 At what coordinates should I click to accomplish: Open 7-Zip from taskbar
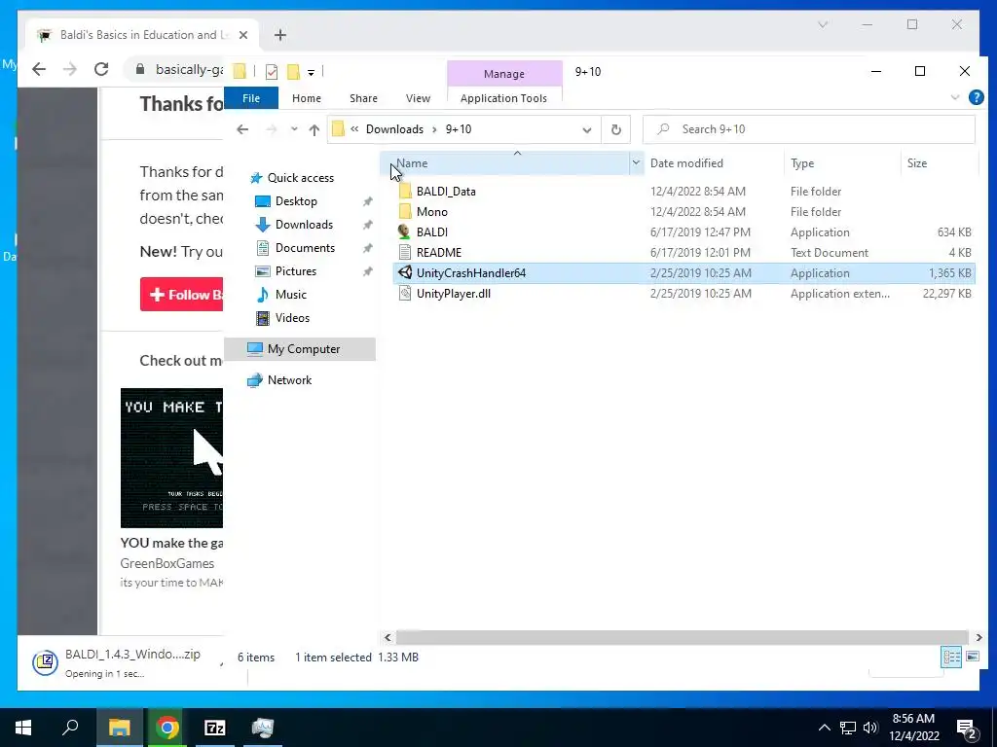click(215, 728)
